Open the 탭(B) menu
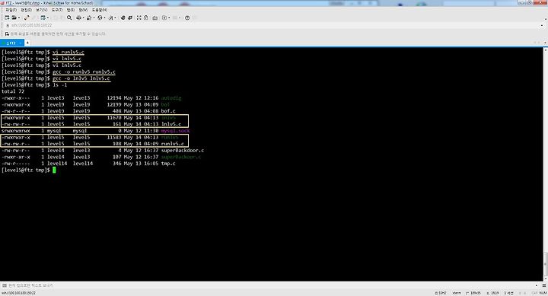Screen dimensions: 548x296 [x=71, y=10]
